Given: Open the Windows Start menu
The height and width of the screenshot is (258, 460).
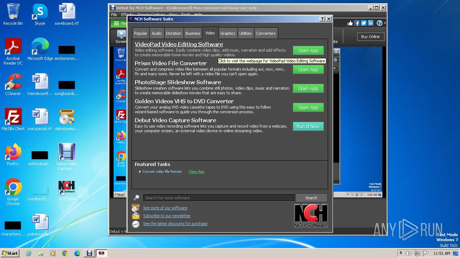Looking at the screenshot, I should pyautogui.click(x=10, y=253).
